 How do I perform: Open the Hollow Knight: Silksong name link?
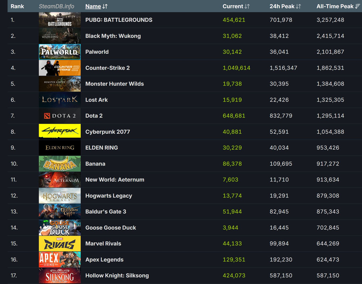click(117, 275)
